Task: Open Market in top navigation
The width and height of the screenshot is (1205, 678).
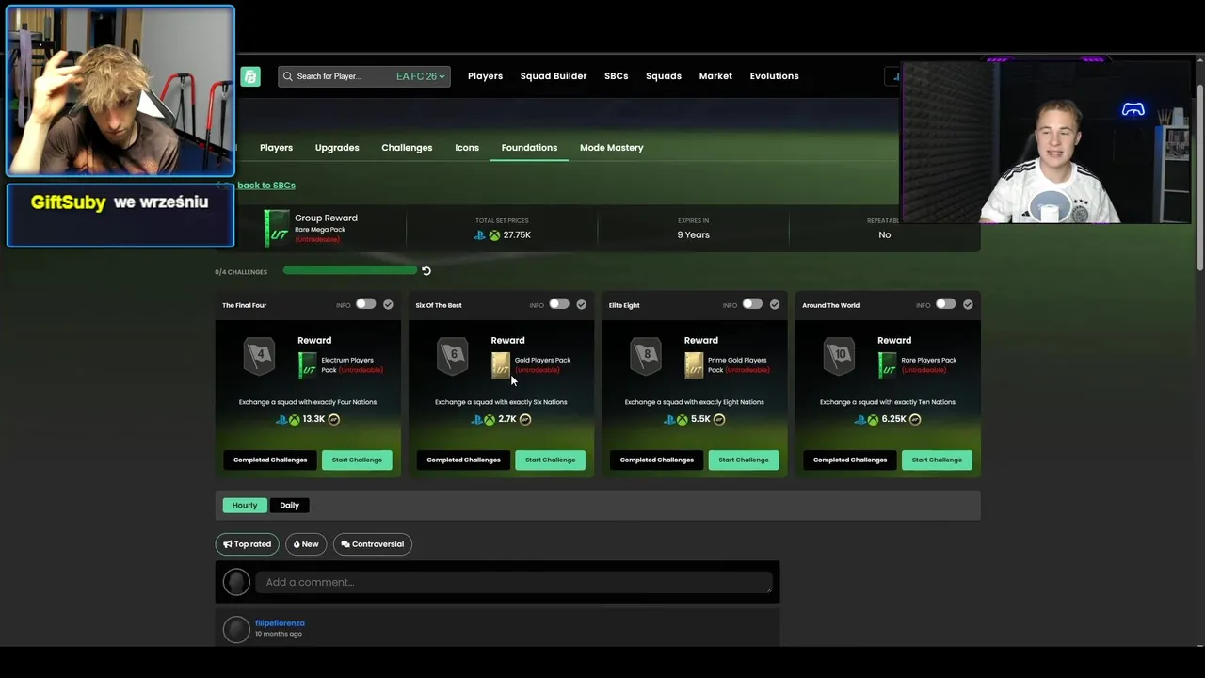Action: coord(715,76)
